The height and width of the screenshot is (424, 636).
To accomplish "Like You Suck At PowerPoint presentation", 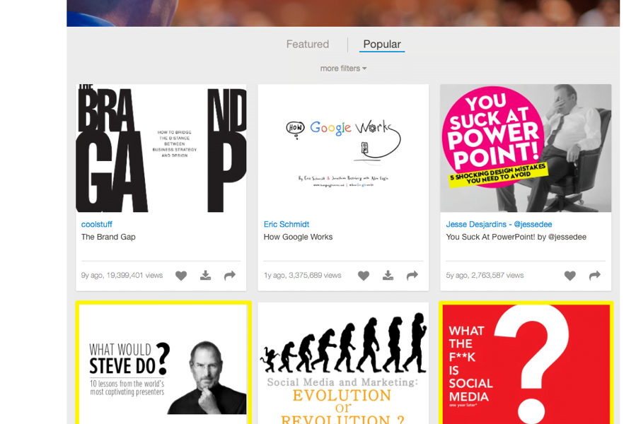I will tap(570, 276).
